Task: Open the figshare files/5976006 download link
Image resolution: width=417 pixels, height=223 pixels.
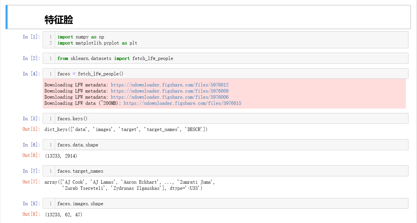Action: pos(170,97)
